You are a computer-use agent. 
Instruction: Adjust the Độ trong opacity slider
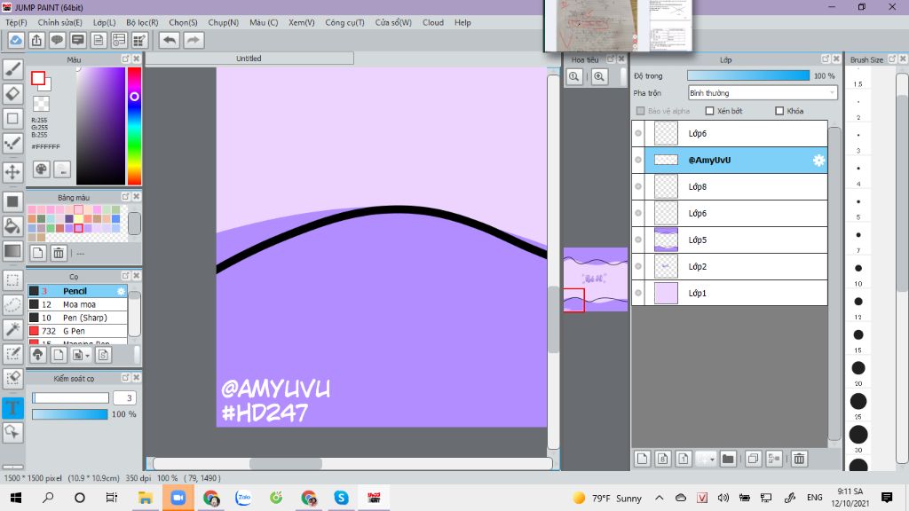[748, 76]
